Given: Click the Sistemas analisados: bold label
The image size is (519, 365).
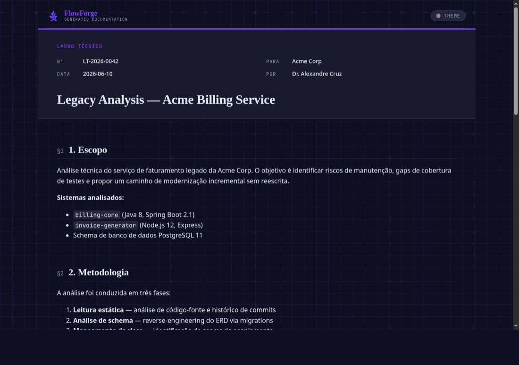Looking at the screenshot, I should point(91,198).
